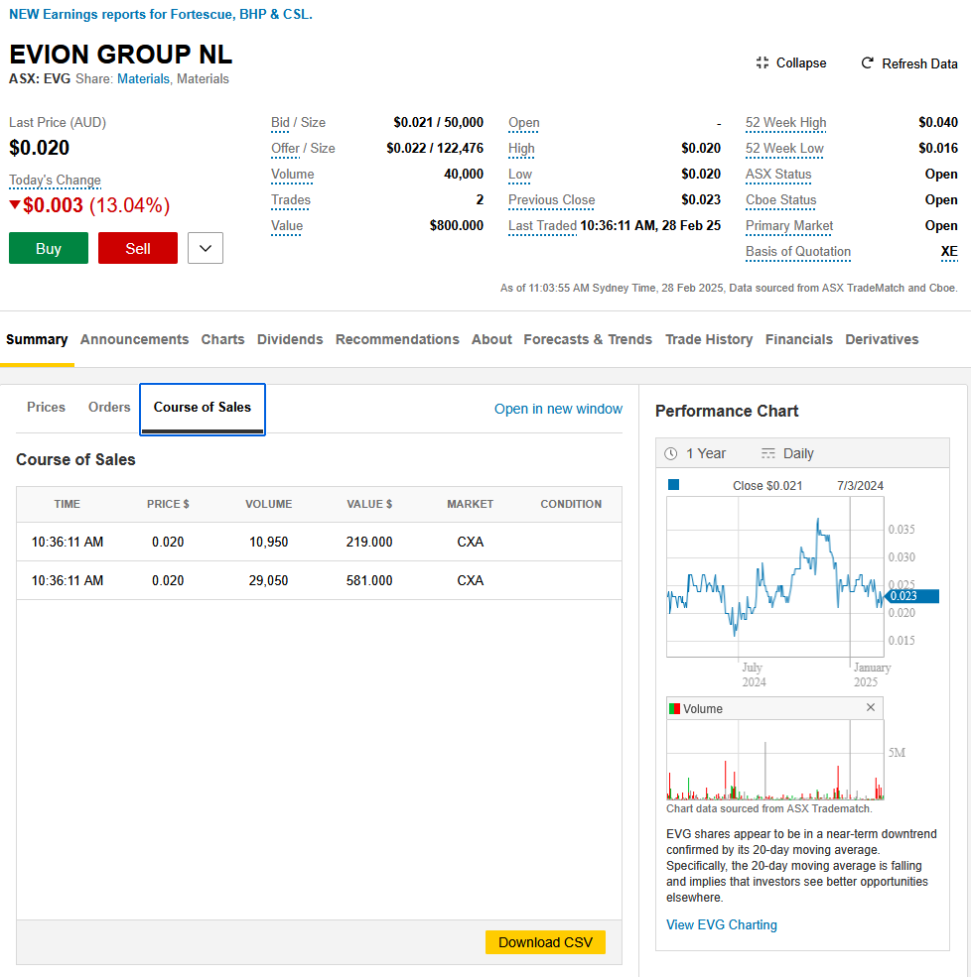
Task: Click the Previous Close label
Action: point(551,200)
